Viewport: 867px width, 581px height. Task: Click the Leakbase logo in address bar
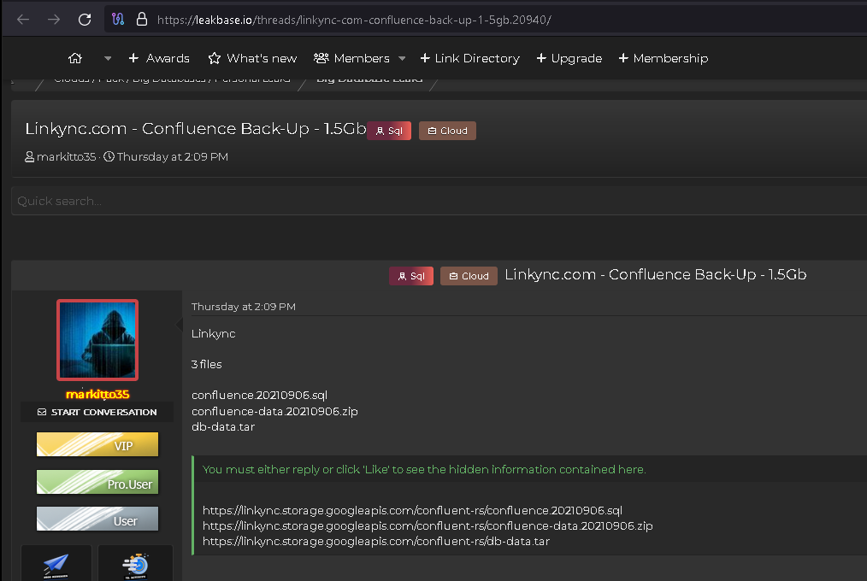(118, 17)
